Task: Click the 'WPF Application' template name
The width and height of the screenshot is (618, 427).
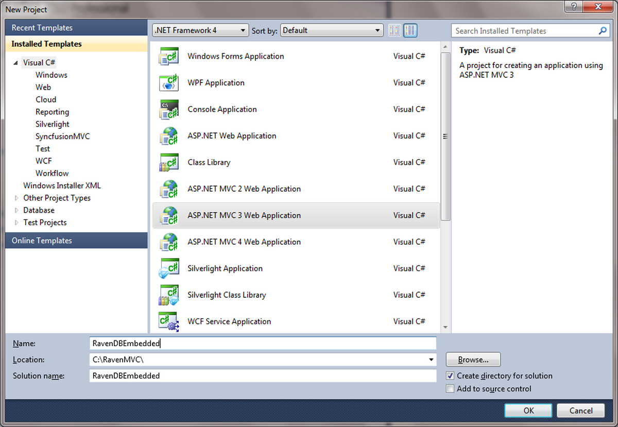Action: [x=216, y=83]
